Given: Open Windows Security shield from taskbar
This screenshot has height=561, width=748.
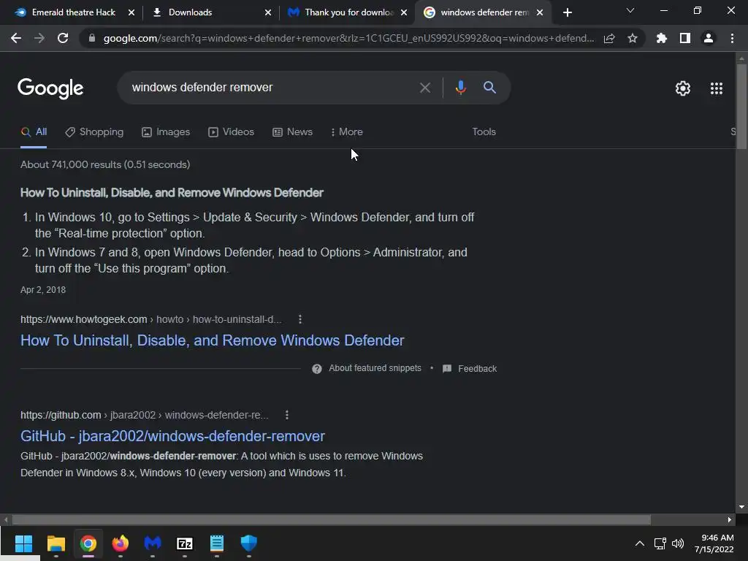Looking at the screenshot, I should tap(248, 543).
